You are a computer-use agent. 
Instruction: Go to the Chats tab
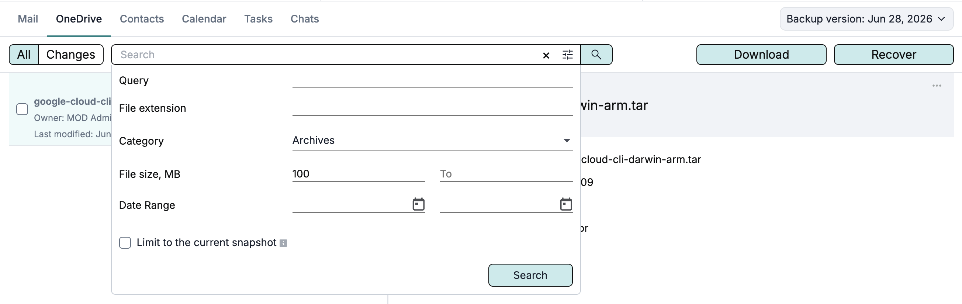point(305,19)
